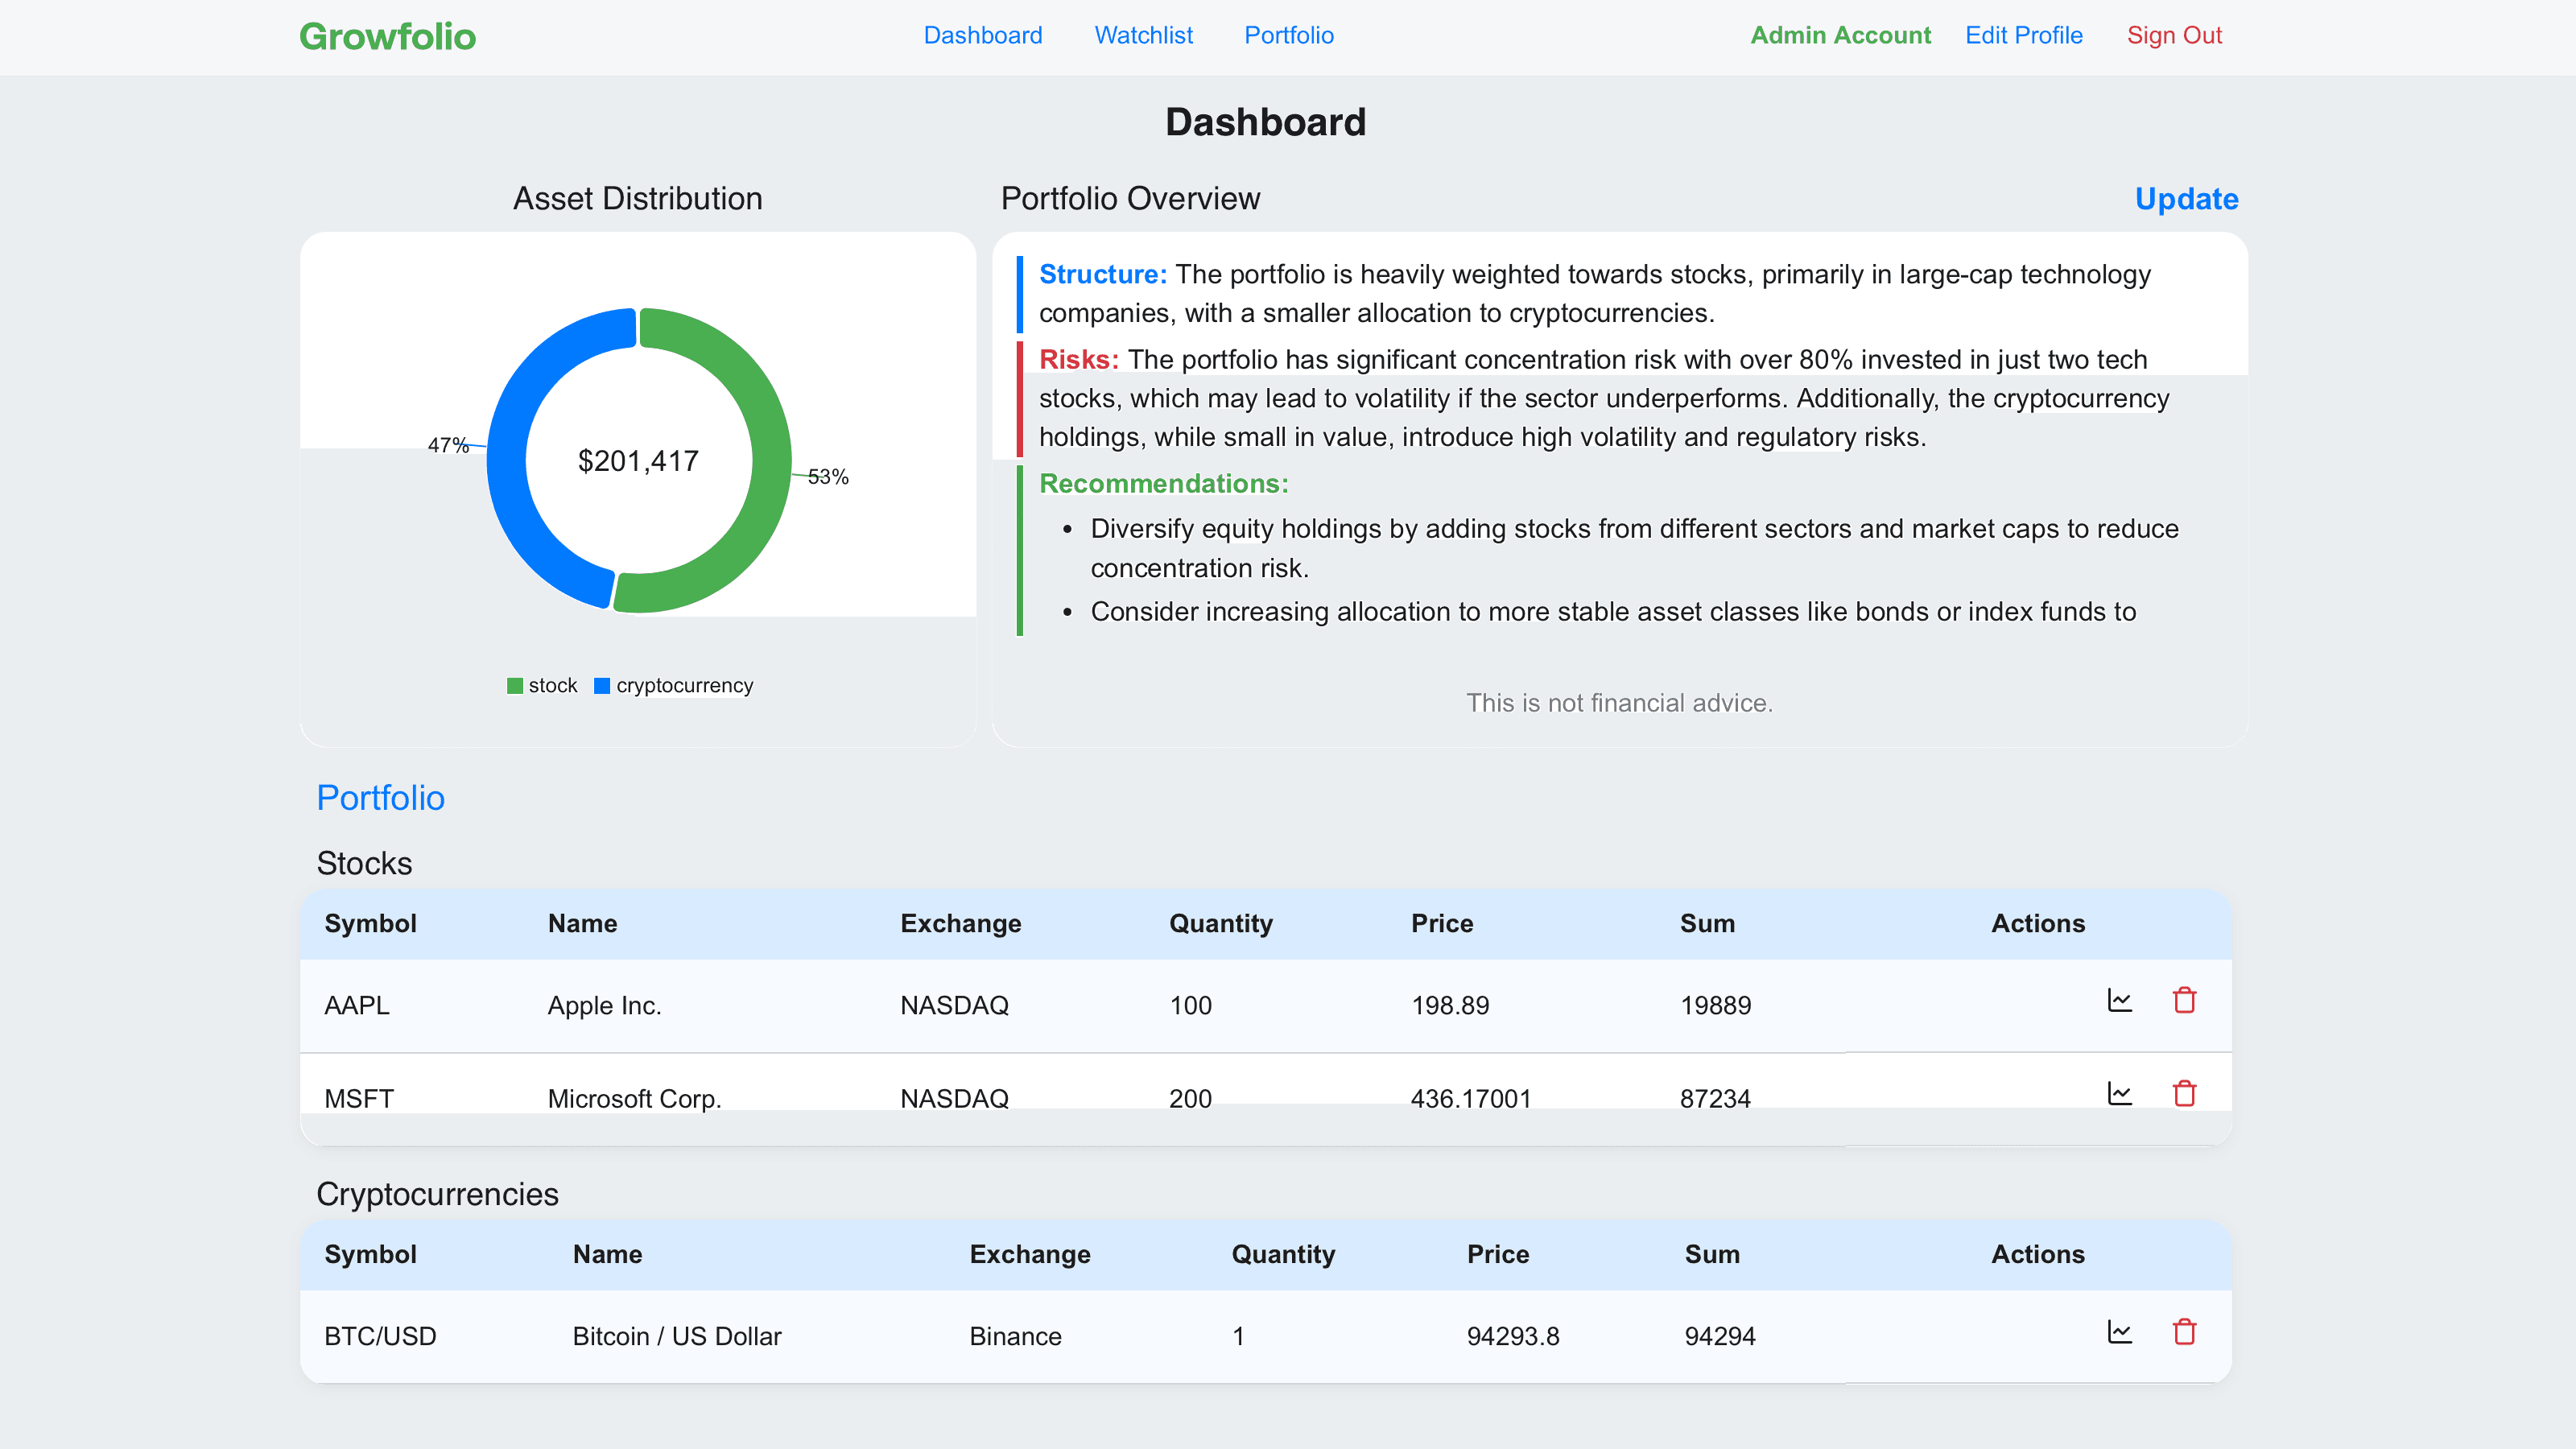Screen dimensions: 2576x1449
Task: Remove Microsoft Corp. with trash icon
Action: point(2184,1094)
